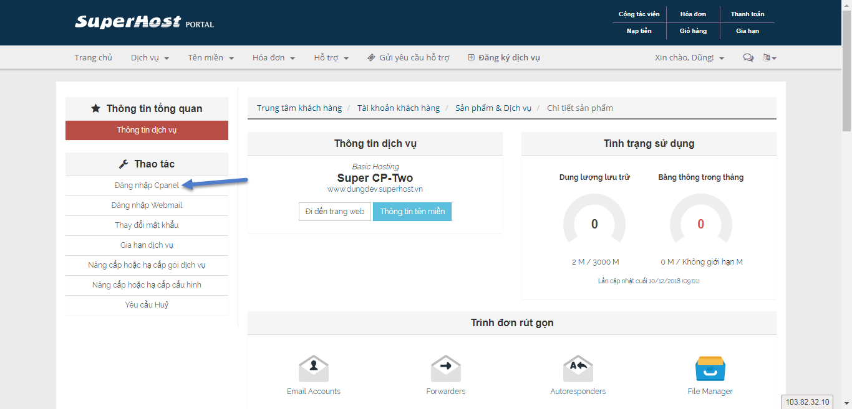Go to 'Trang chủ' in navigation bar
Image resolution: width=852 pixels, height=409 pixels.
[93, 58]
